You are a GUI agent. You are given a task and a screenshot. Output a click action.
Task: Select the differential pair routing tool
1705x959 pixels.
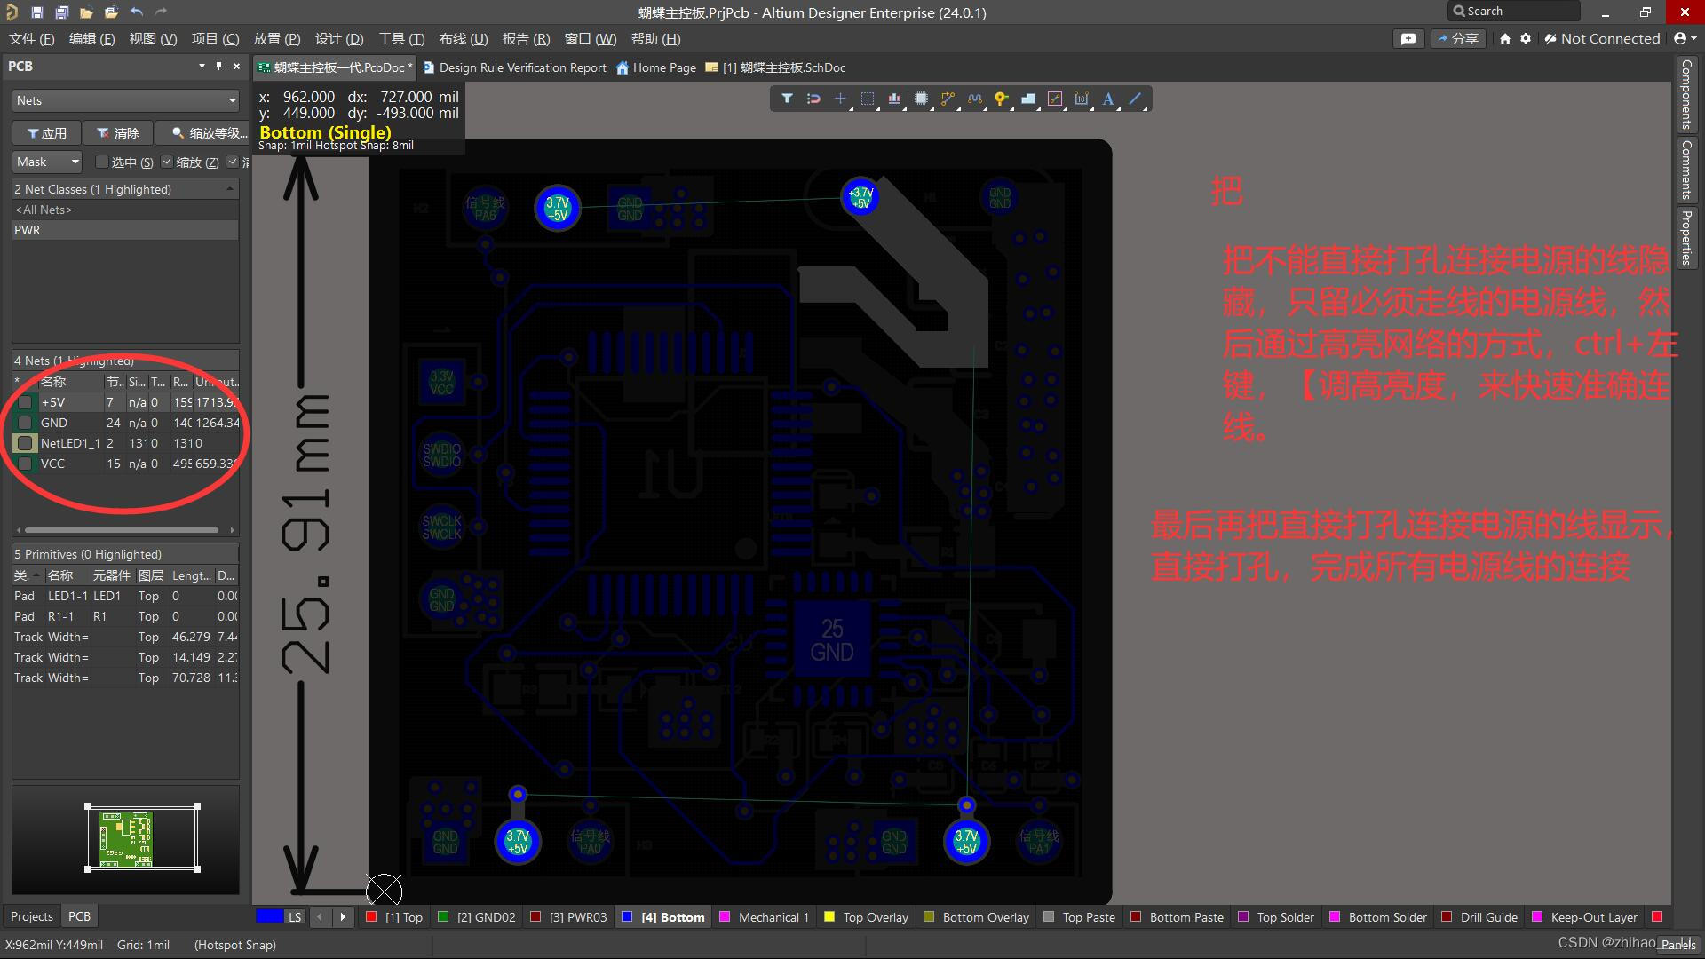(974, 99)
